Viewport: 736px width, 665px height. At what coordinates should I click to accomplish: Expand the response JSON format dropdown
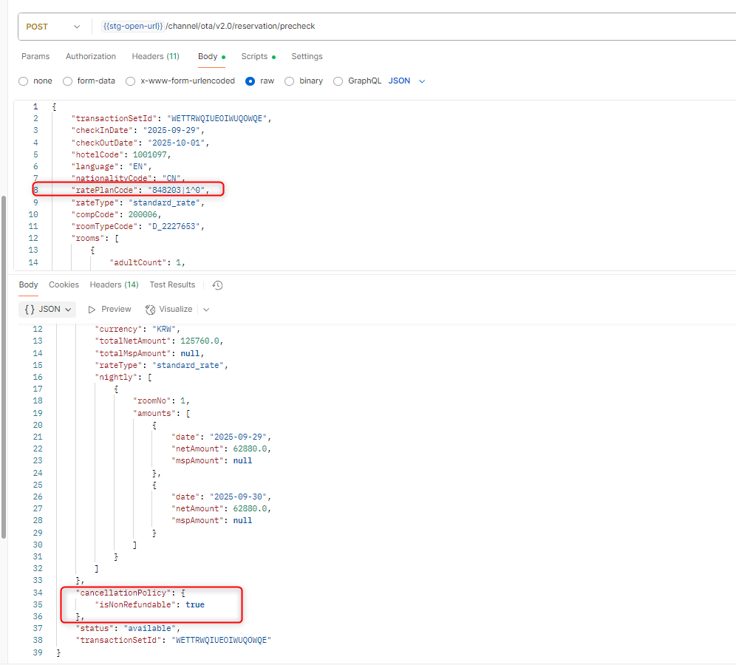pyautogui.click(x=48, y=310)
